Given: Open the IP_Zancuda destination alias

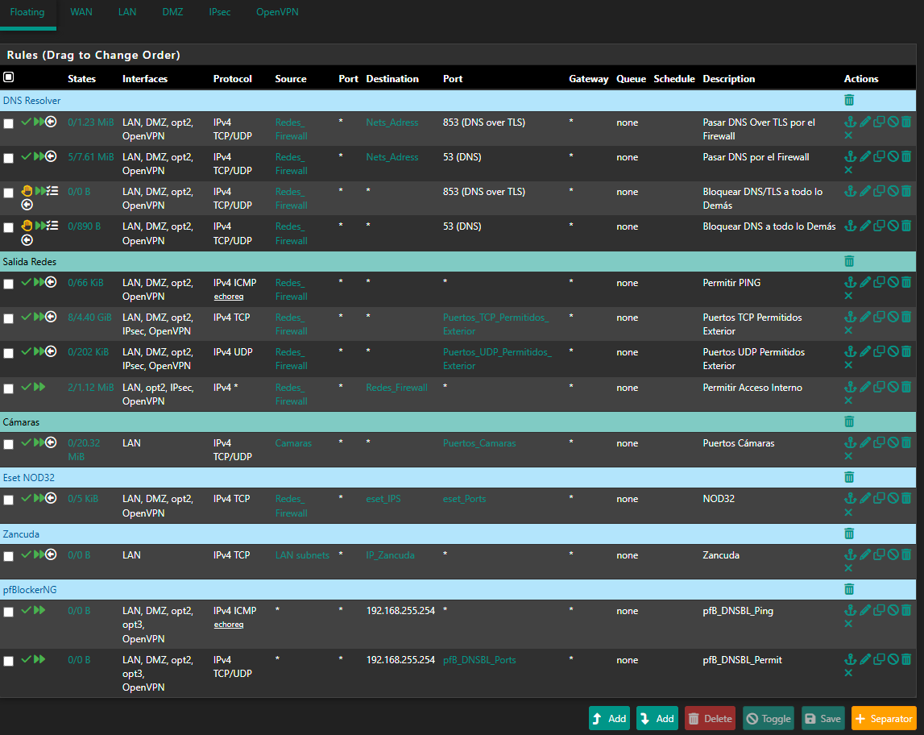Looking at the screenshot, I should pos(390,555).
